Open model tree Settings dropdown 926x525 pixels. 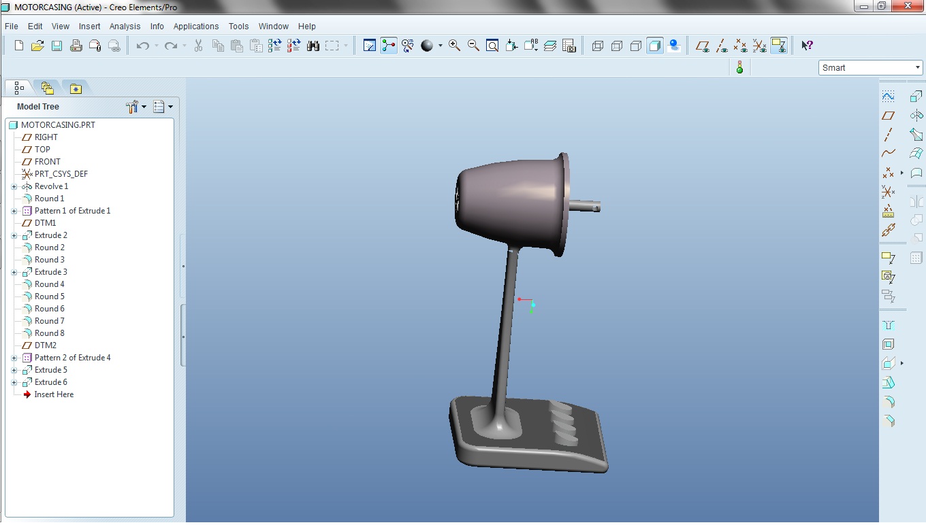(136, 107)
